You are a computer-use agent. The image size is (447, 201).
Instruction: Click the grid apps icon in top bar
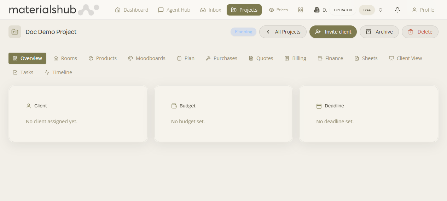click(x=301, y=10)
